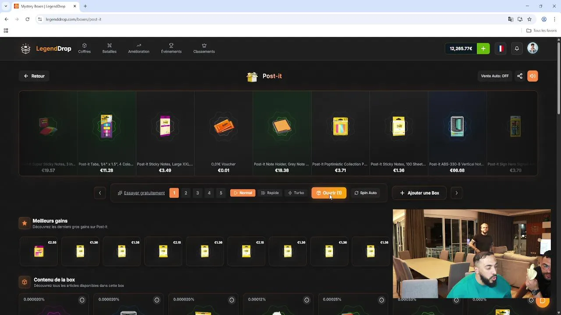Go back with Retour button
561x315 pixels.
[34, 76]
